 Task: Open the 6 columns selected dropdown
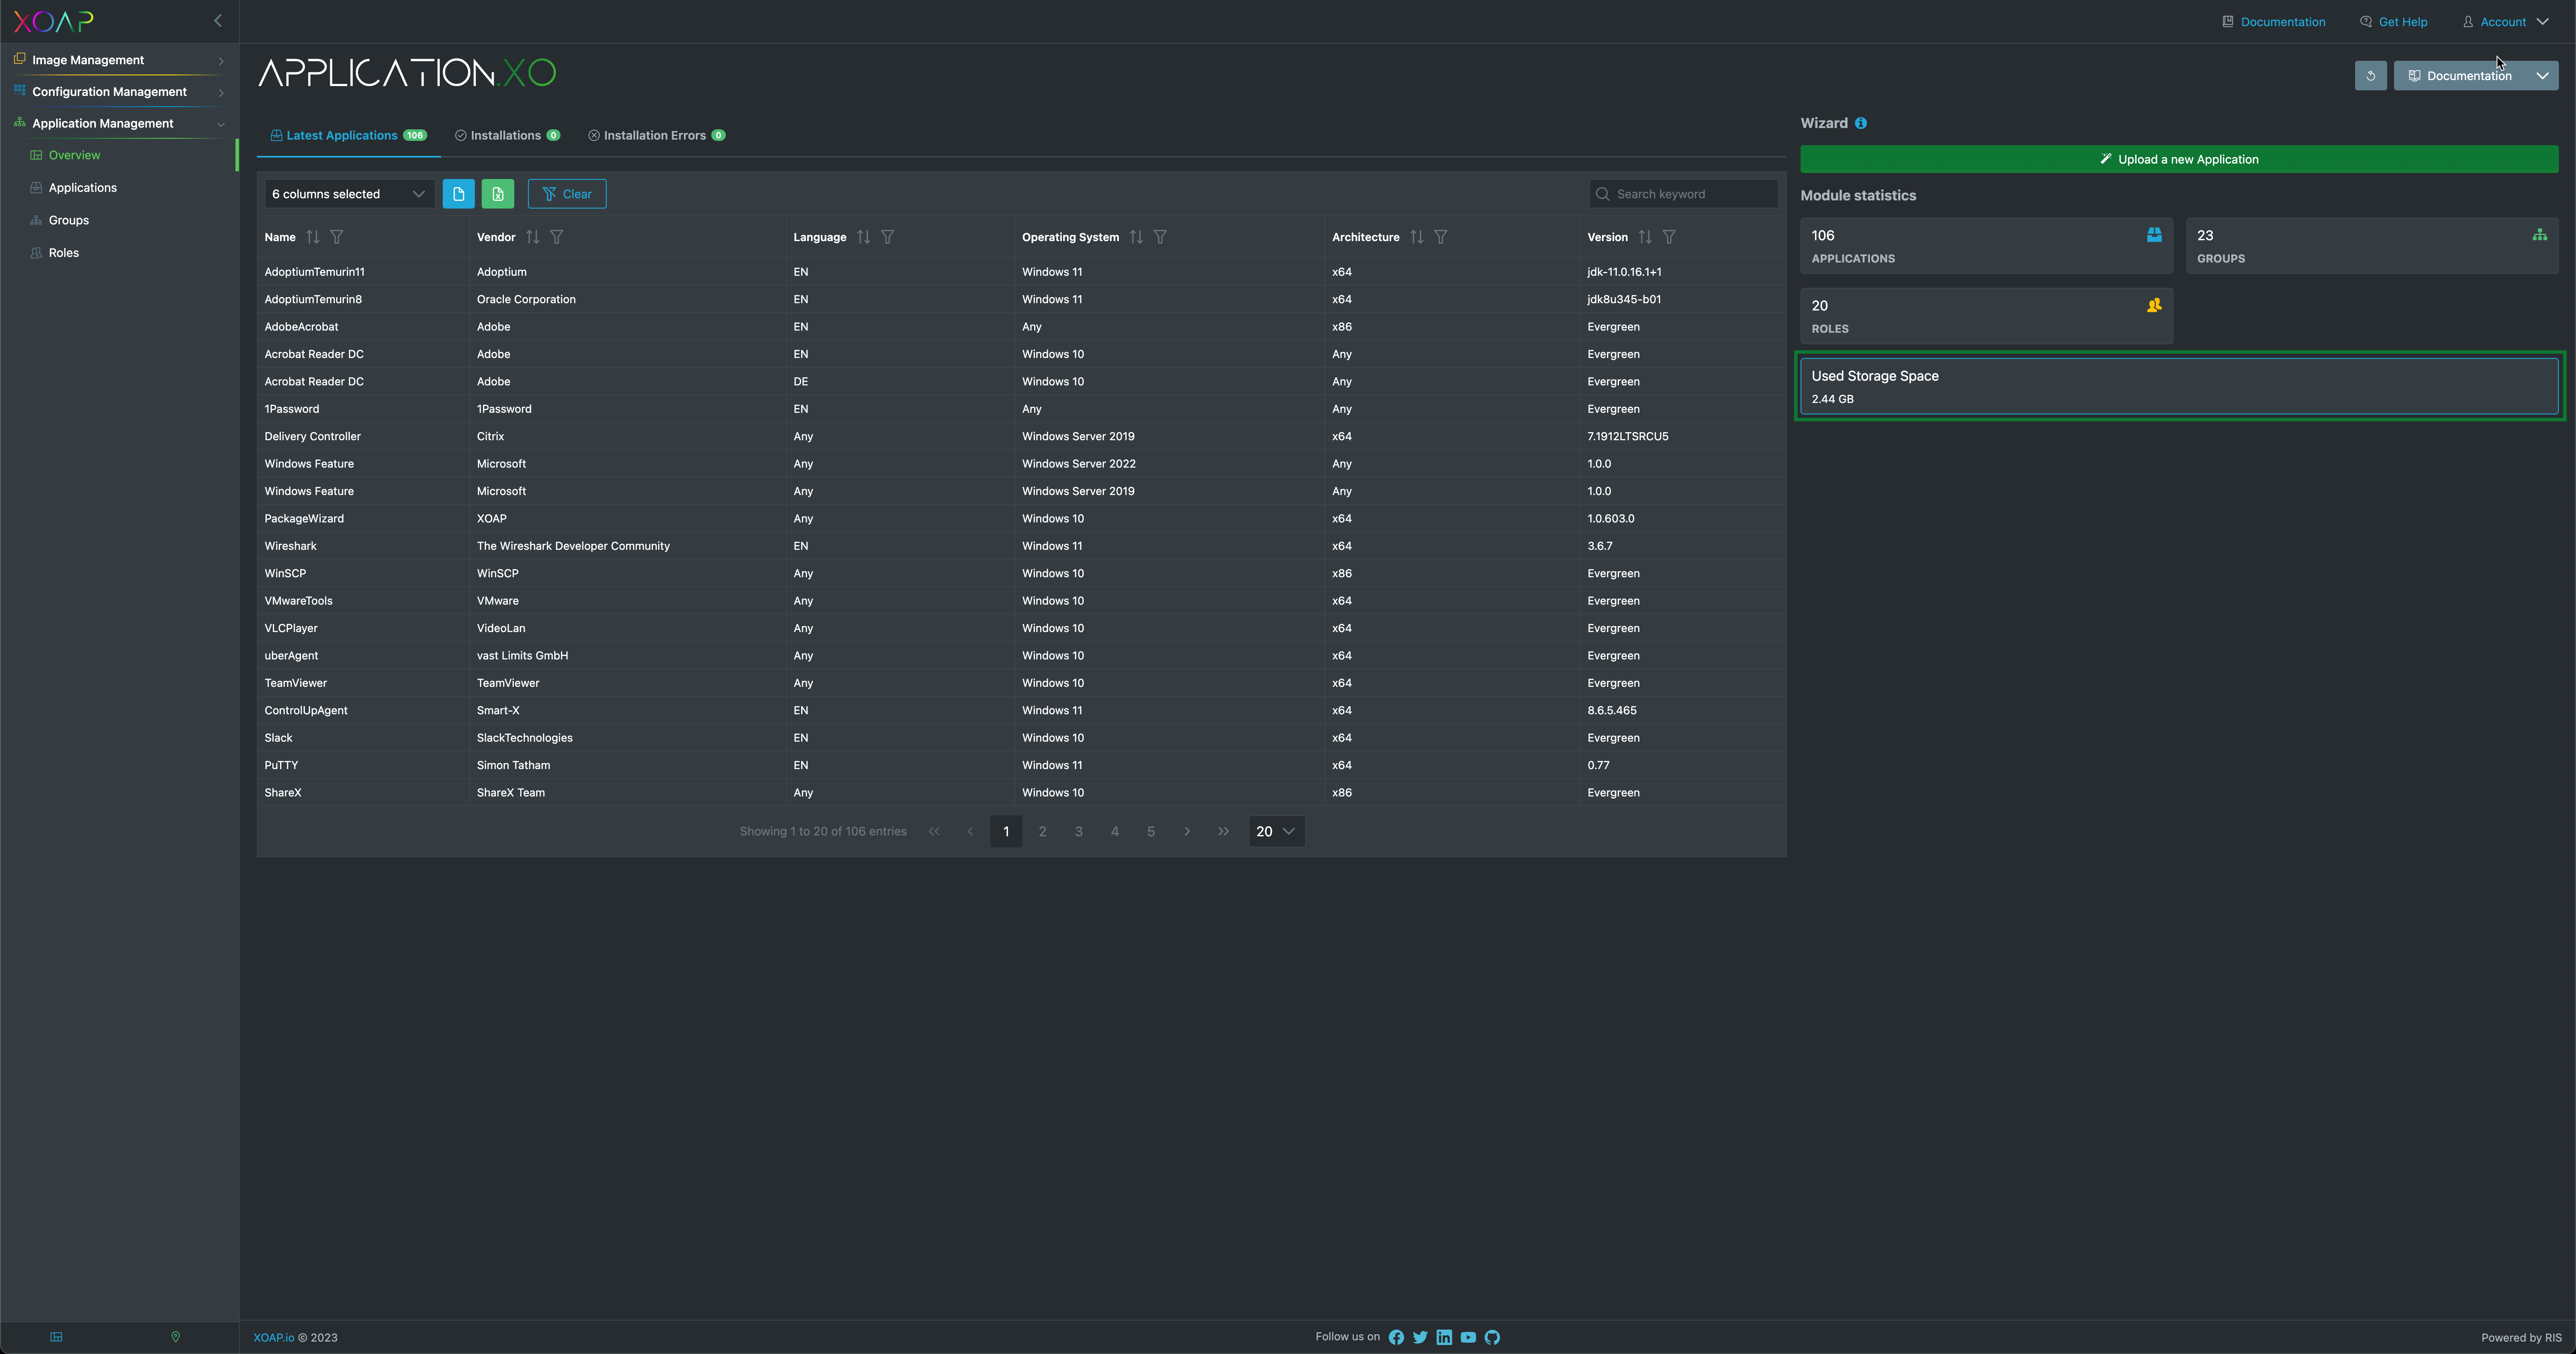(x=349, y=194)
